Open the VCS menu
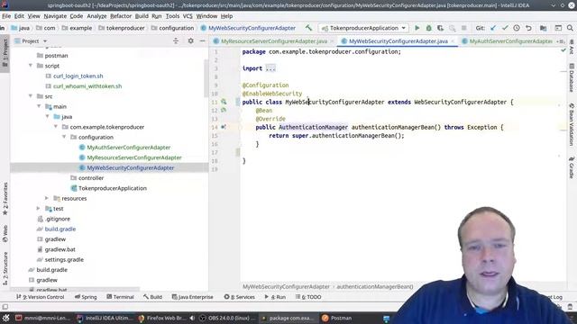This screenshot has width=577, height=324. [x=188, y=16]
